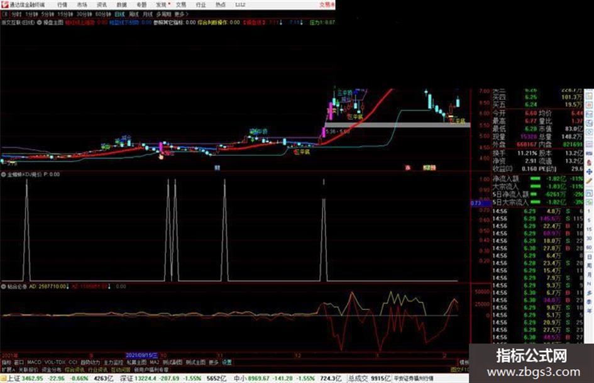The image size is (594, 383).
Task: Select the 日线 period tab
Action: (x=119, y=14)
